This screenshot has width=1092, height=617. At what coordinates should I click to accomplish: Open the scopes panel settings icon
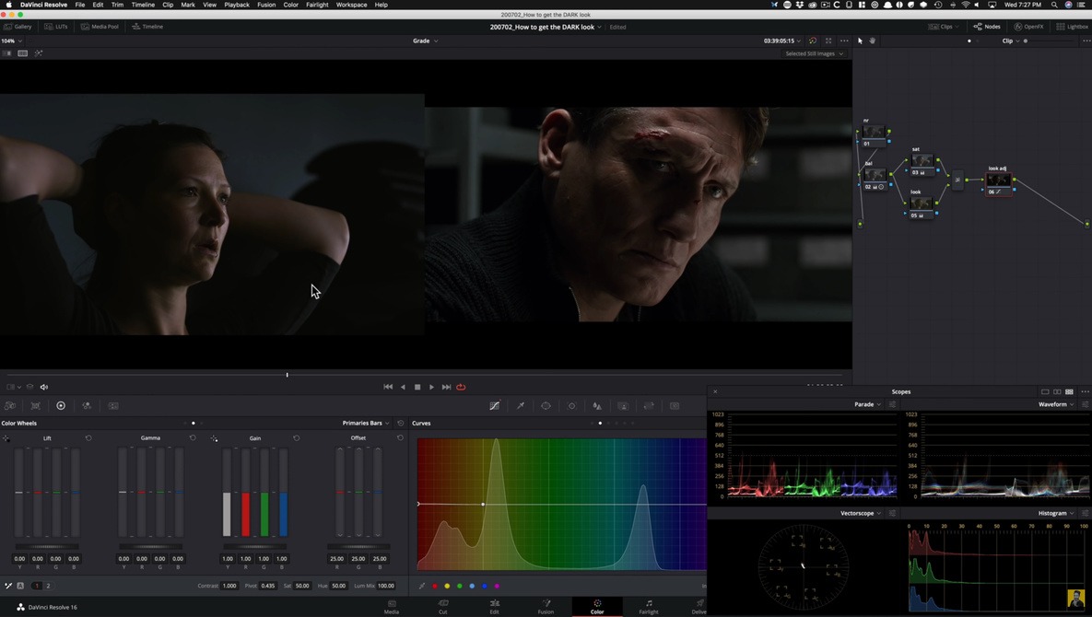[x=1085, y=391]
